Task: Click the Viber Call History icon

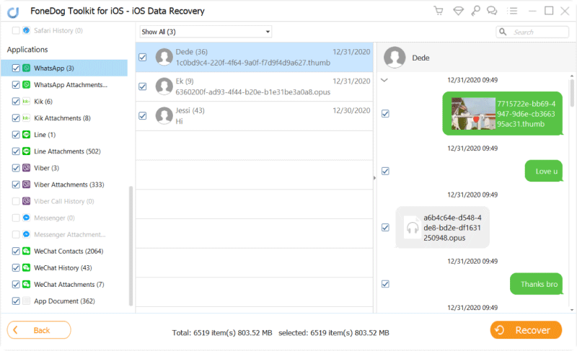Action: click(27, 201)
